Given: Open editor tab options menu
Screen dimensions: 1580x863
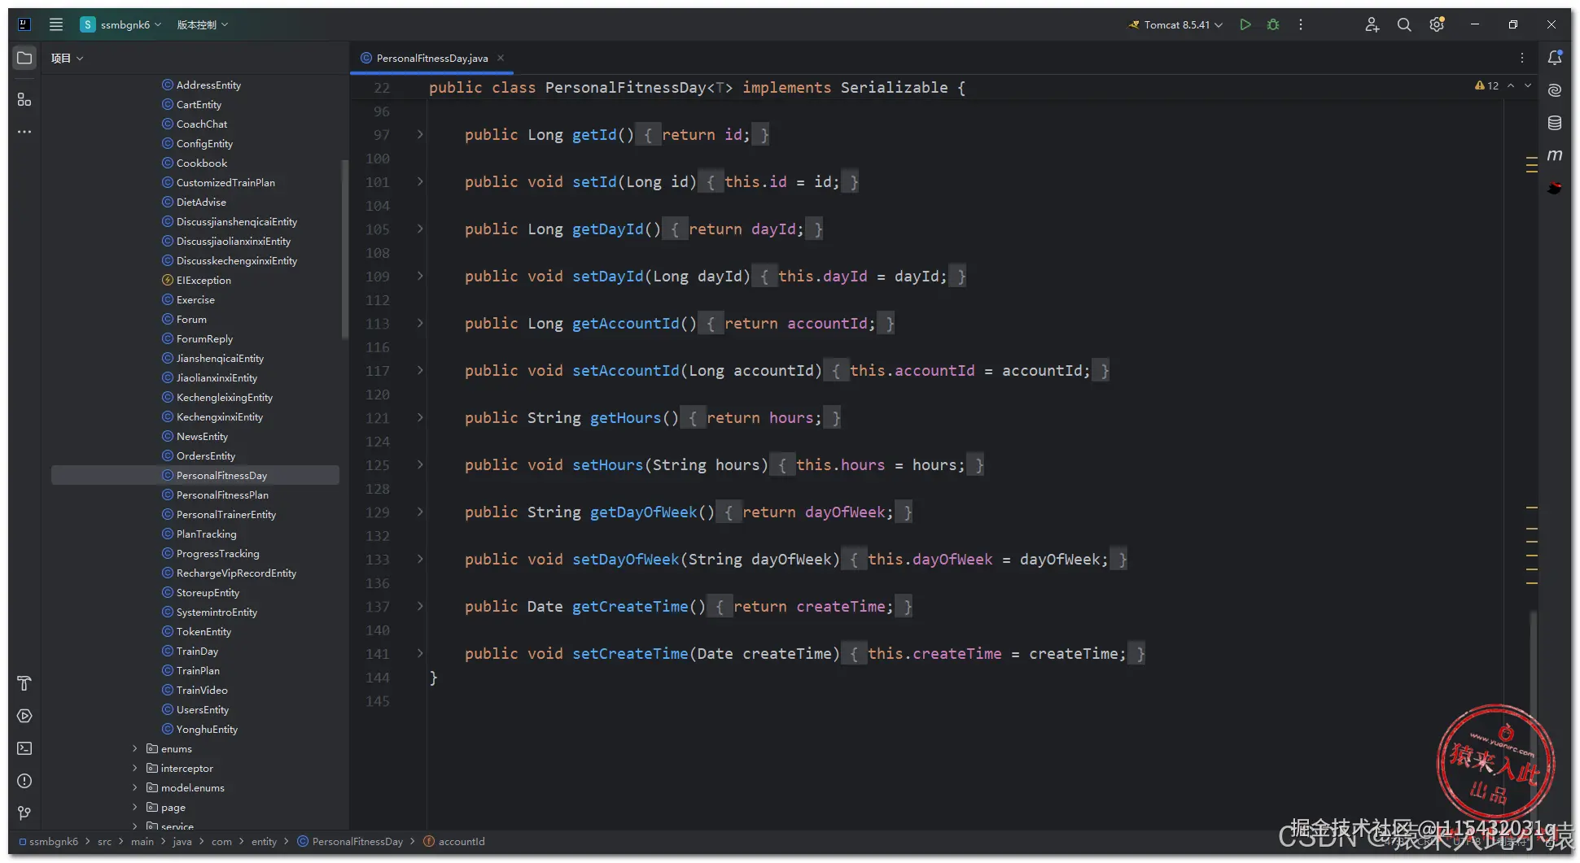Looking at the screenshot, I should 1522,58.
